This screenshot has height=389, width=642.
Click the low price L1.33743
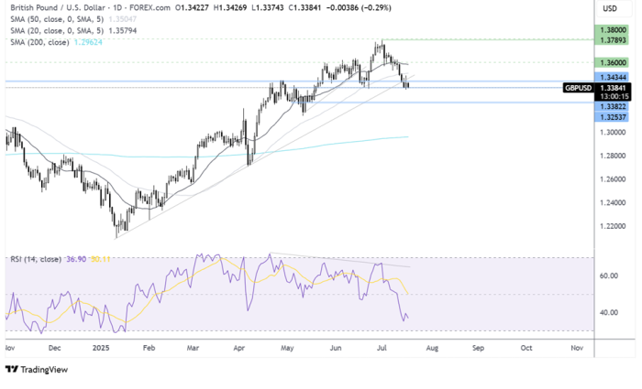point(268,7)
